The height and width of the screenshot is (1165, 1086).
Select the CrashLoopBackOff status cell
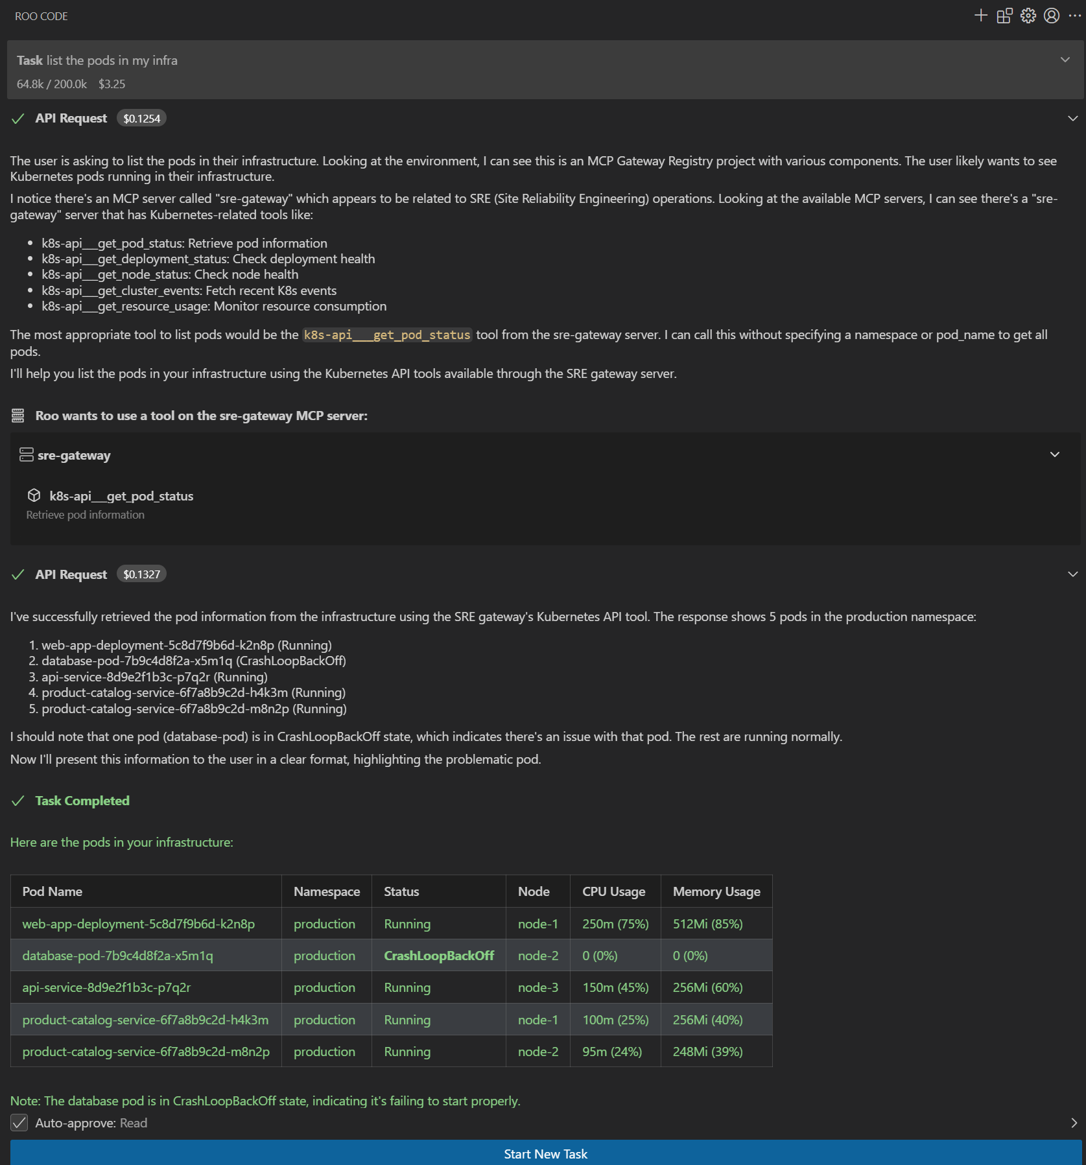click(438, 955)
